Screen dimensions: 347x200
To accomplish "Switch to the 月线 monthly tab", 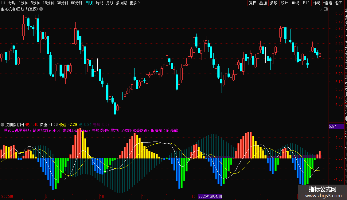I will pyautogui.click(x=110, y=3).
